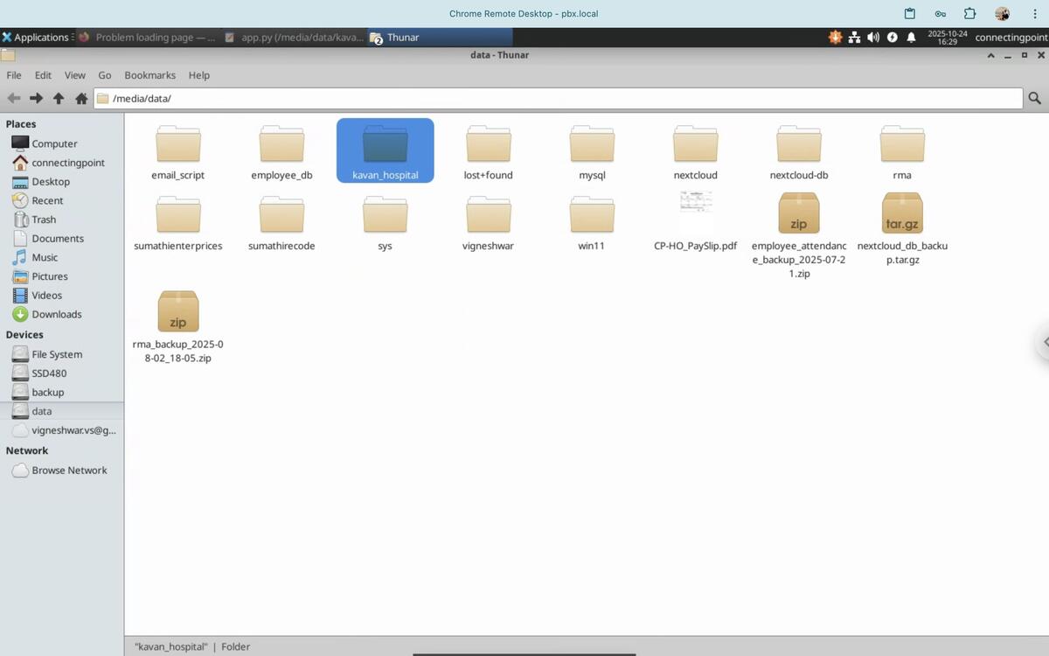The height and width of the screenshot is (656, 1049).
Task: Open the Bookmarks menu
Action: click(149, 75)
